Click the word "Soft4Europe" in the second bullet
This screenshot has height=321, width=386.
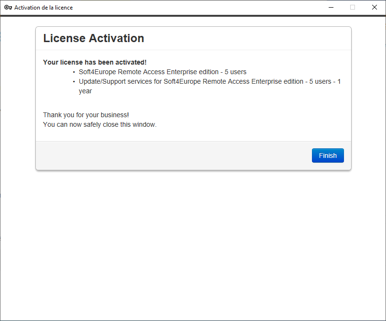coord(182,81)
